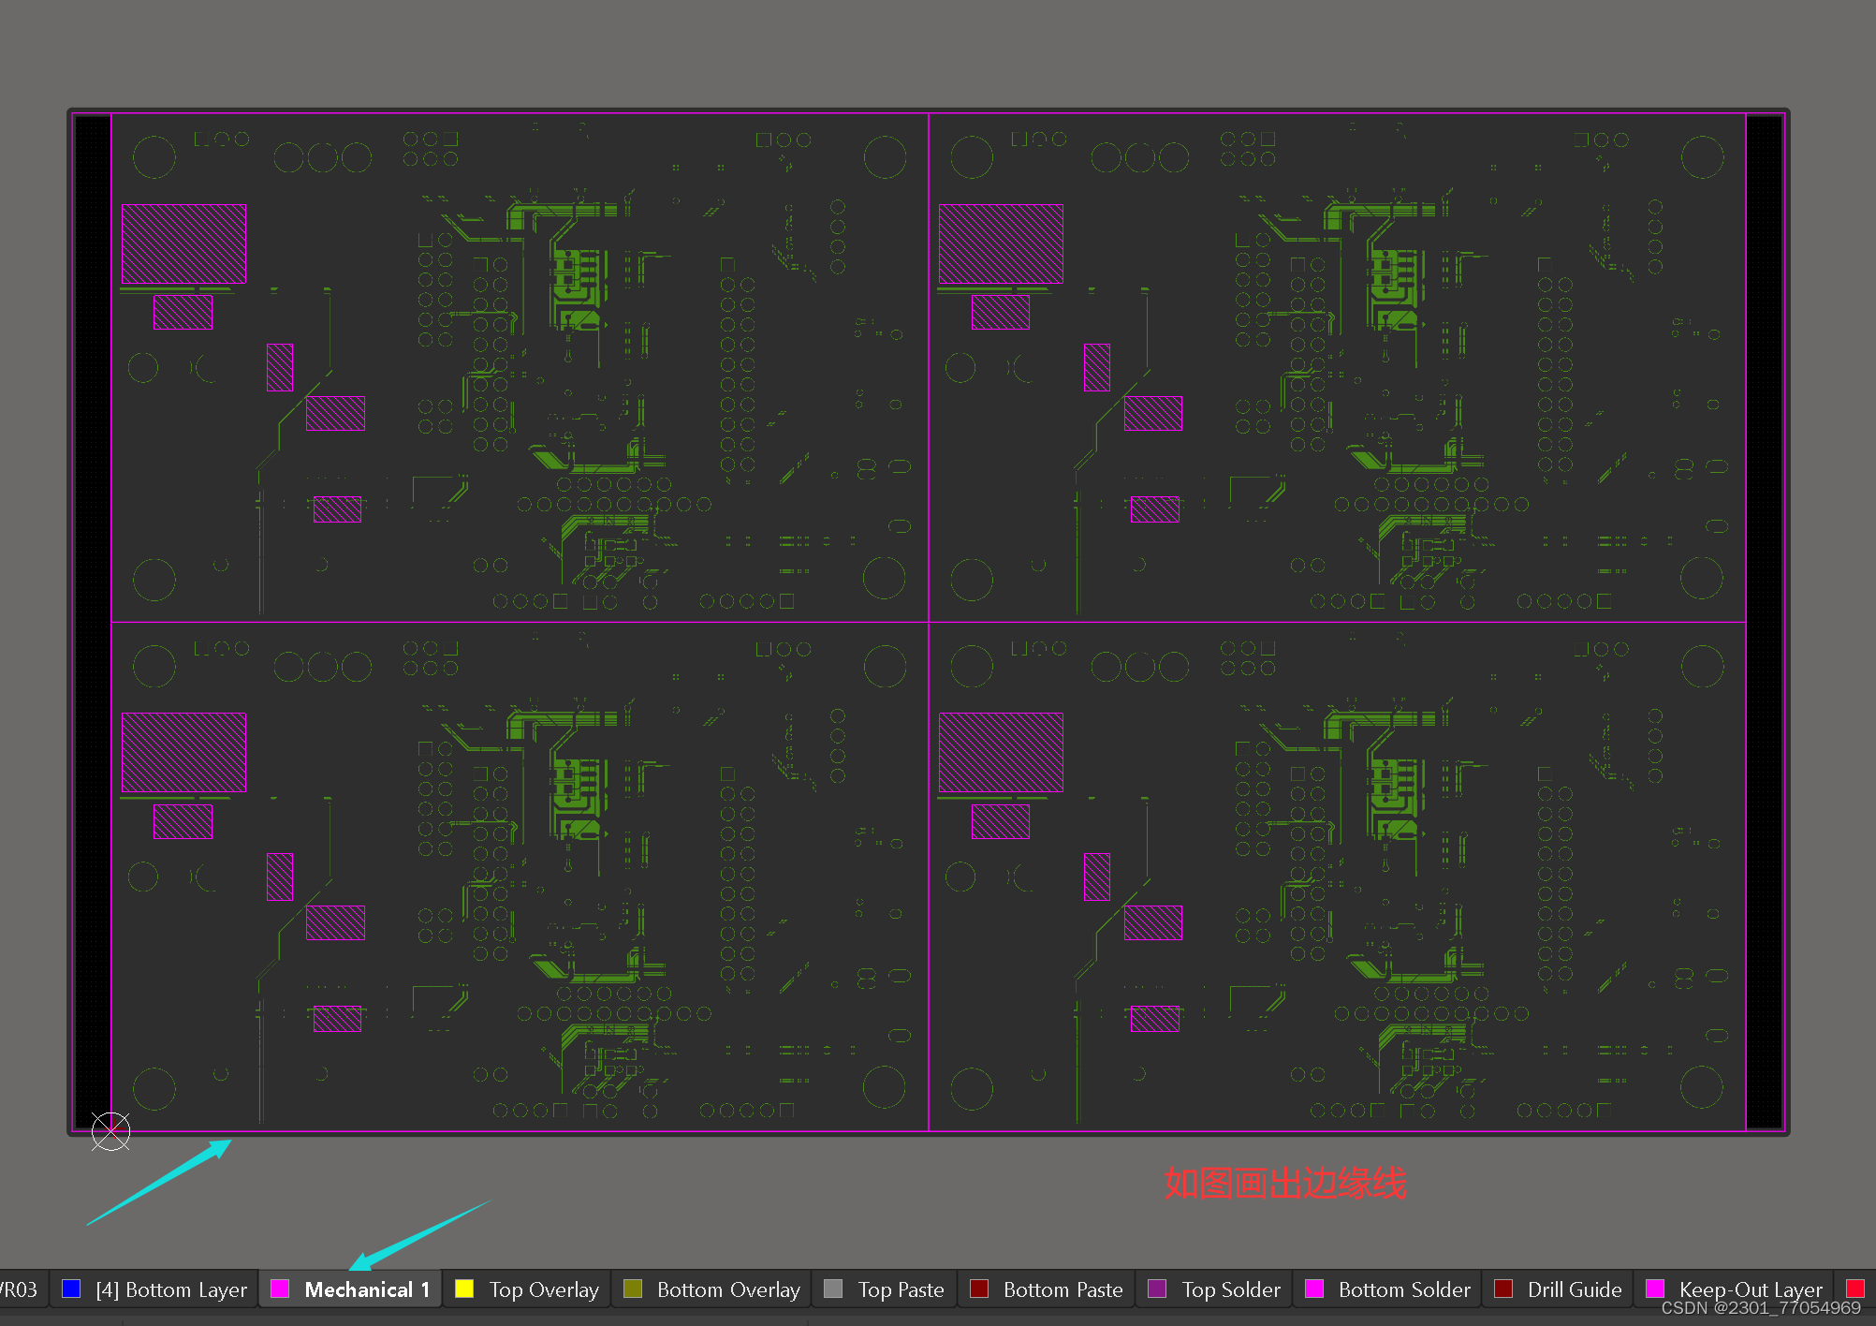Select the Bottom Paste layer tab
The height and width of the screenshot is (1326, 1876).
[1063, 1289]
